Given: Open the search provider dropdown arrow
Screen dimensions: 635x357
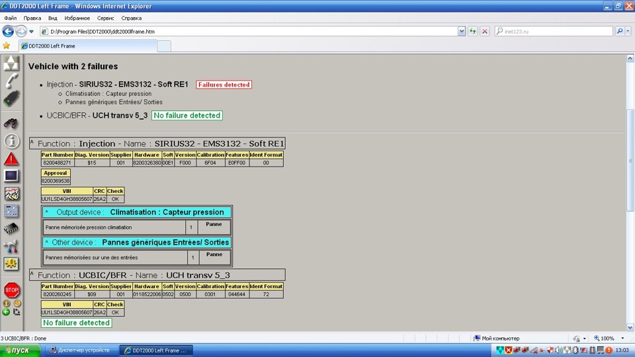Looking at the screenshot, I should (x=628, y=31).
